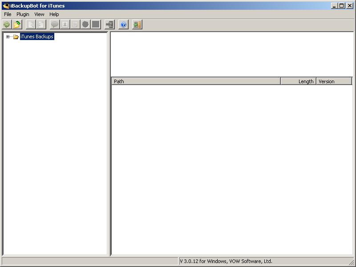Viewport: 356px width, 267px height.
Task: Maximize the iBackupBot window
Action: [x=341, y=6]
